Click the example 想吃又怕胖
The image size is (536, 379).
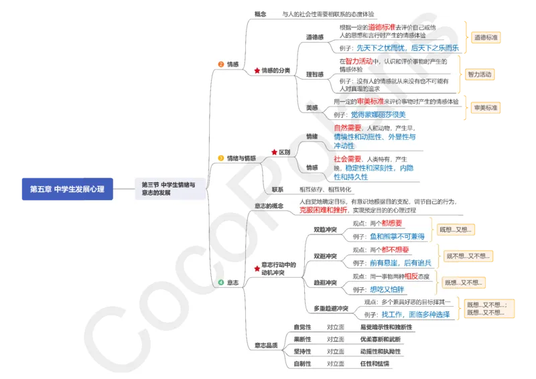tap(387, 289)
